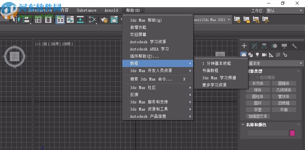This screenshot has height=150, width=305.
Task: Select the Lights category bulb icon
Action: [x=257, y=55]
